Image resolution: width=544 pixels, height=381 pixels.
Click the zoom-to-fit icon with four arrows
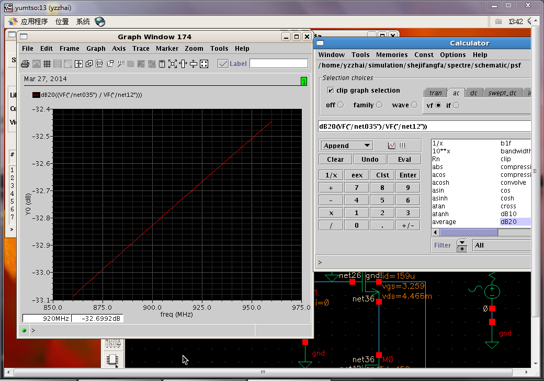[x=172, y=64]
